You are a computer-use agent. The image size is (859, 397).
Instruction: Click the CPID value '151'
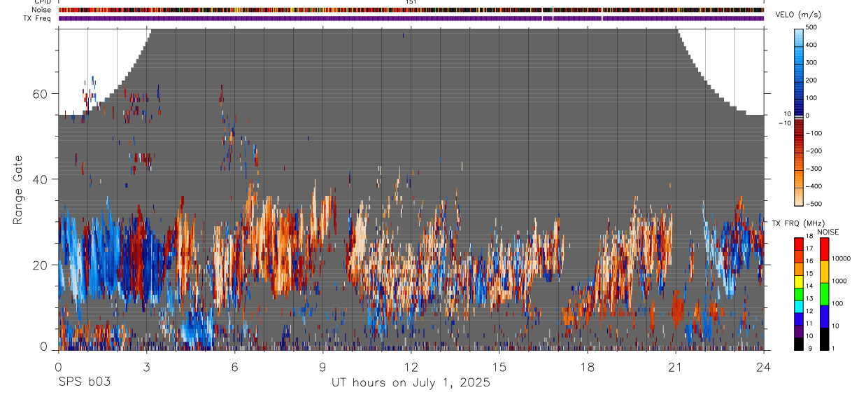411,2
